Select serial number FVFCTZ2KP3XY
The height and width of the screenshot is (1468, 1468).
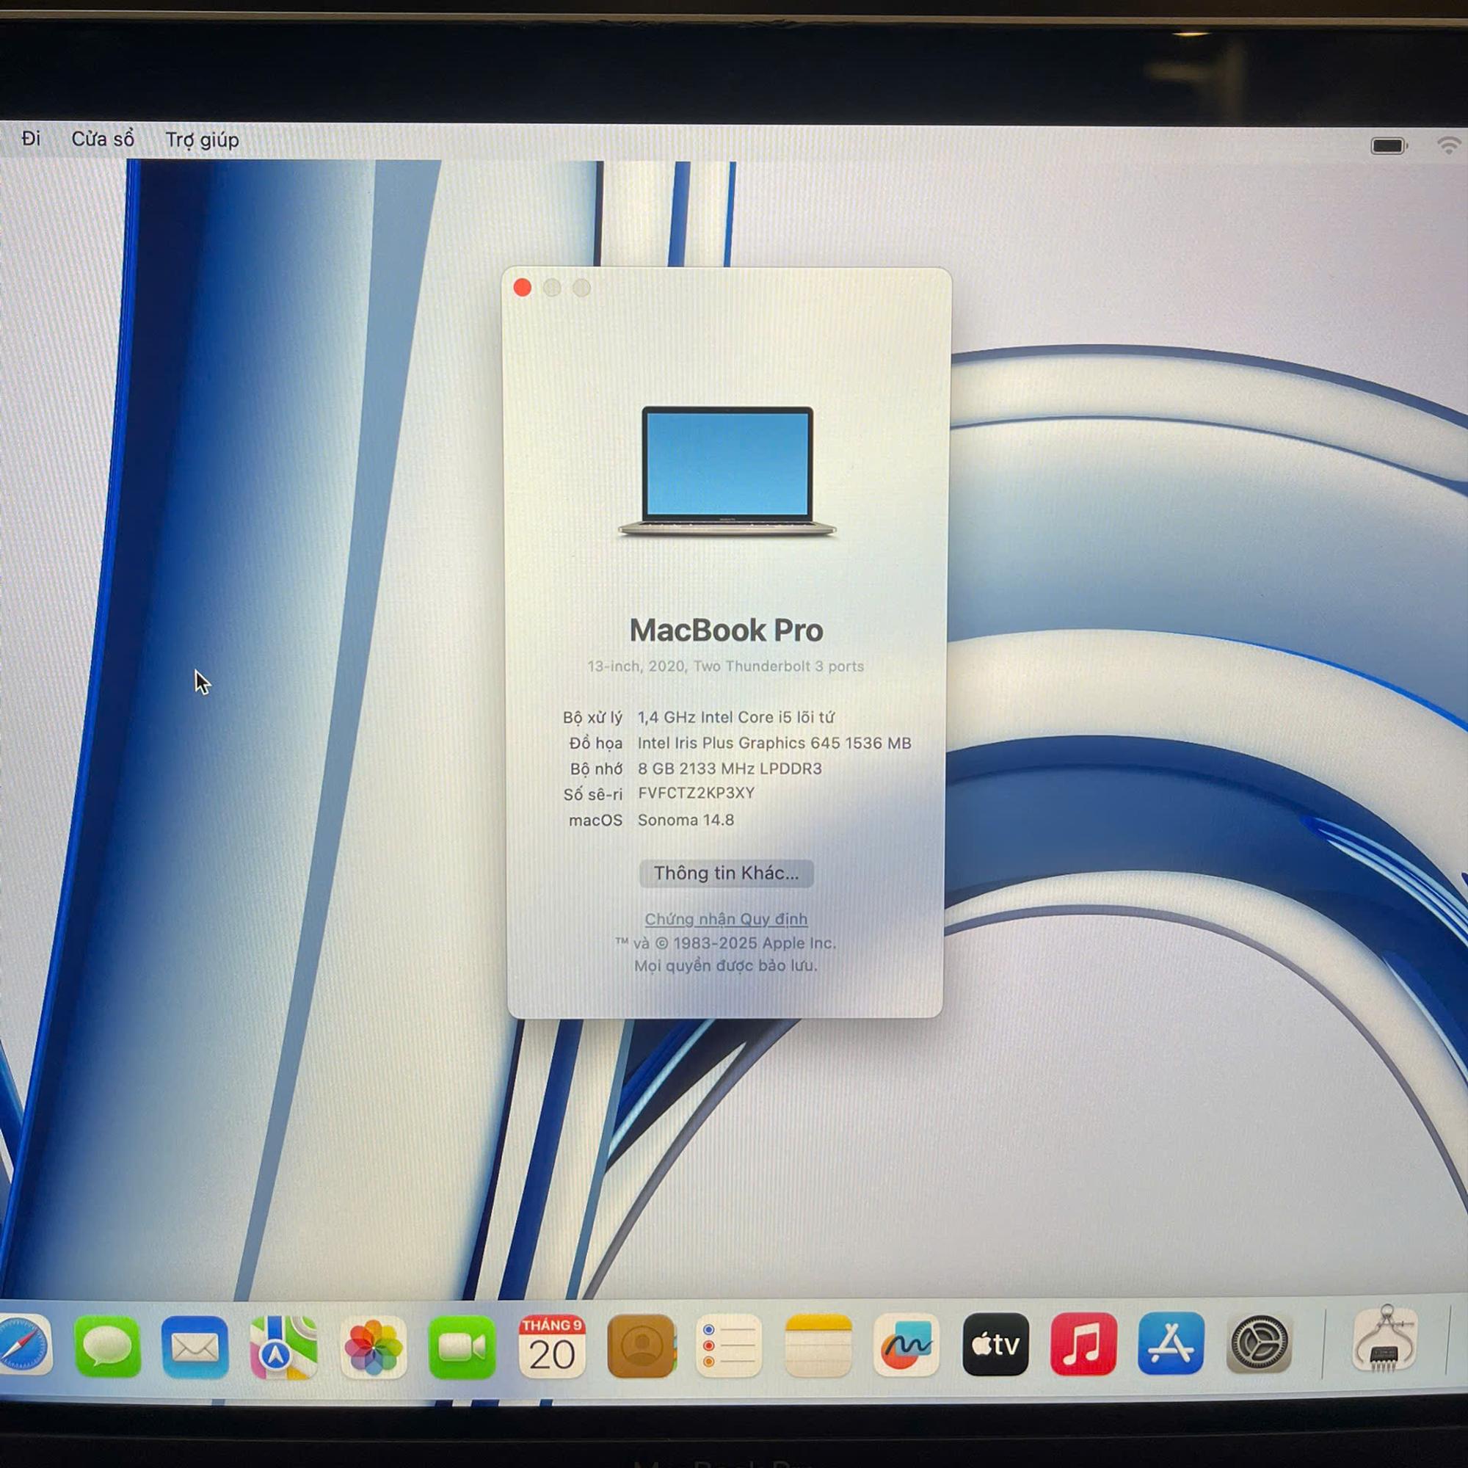[696, 793]
